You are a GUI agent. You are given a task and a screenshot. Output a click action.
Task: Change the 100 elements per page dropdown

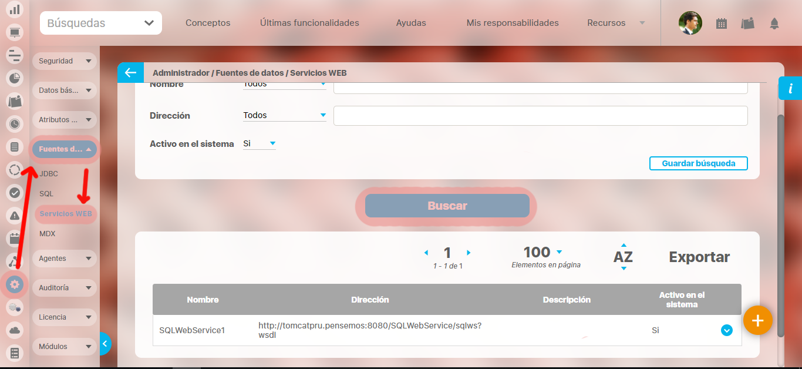tap(543, 252)
